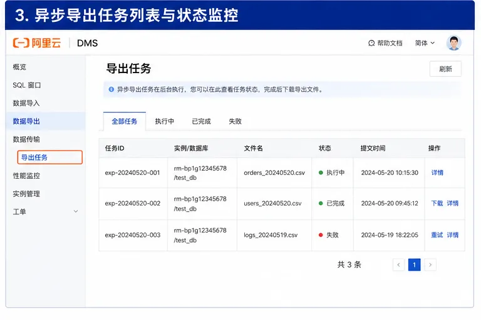The width and height of the screenshot is (481, 320).
Task: Click submit time 2024-05-20 09:45:12
Action: (390, 203)
